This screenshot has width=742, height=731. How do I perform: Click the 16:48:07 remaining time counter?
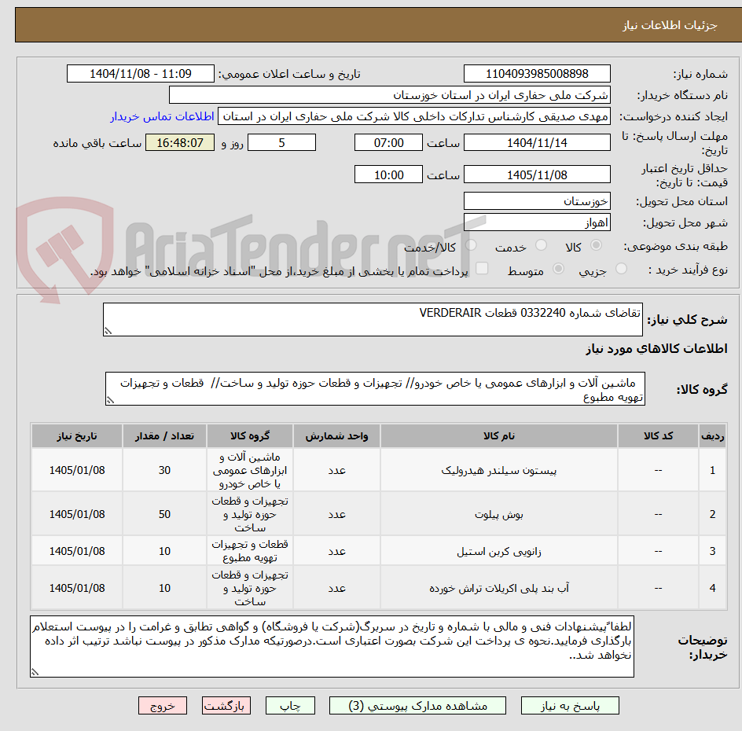tap(179, 142)
